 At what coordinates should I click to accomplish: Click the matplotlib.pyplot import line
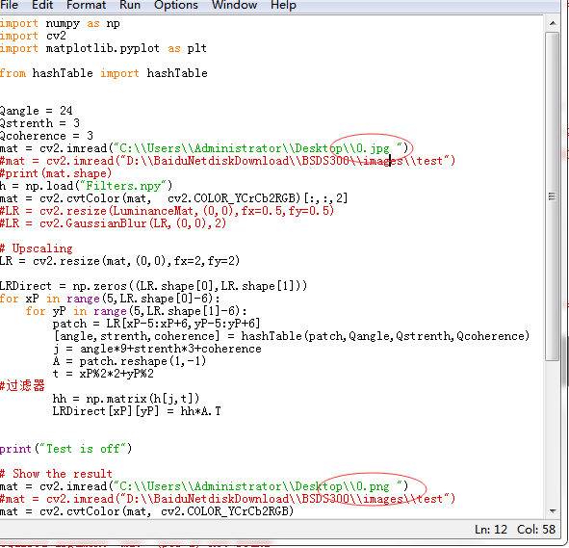(x=103, y=48)
